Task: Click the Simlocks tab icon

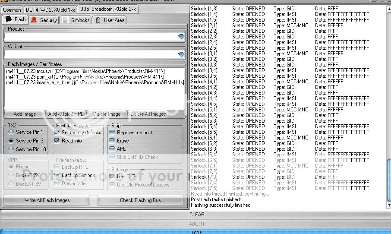Action: (x=65, y=20)
